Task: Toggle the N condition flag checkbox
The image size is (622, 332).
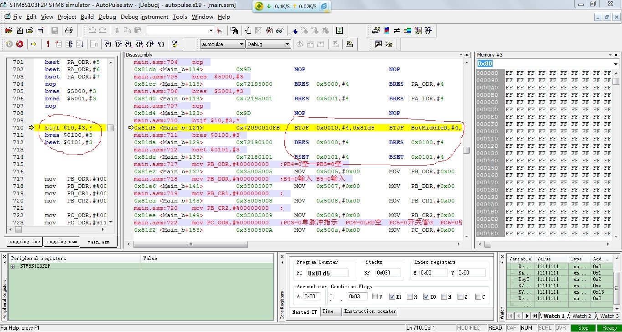Action: tap(444, 297)
